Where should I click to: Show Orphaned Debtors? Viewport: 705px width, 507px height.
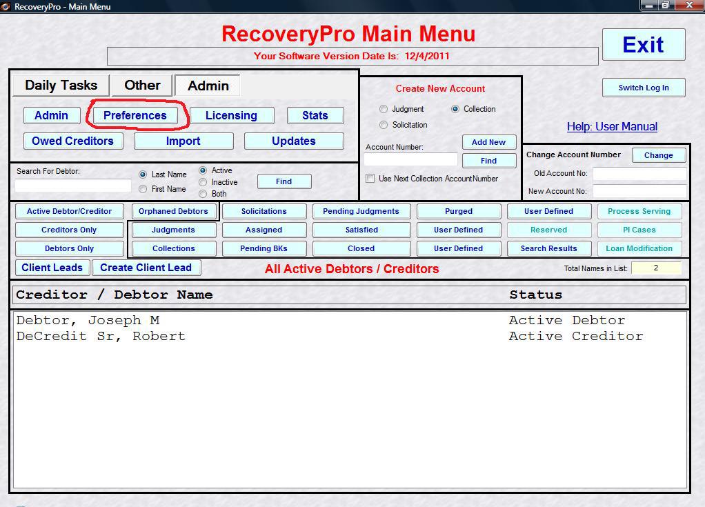pos(174,211)
